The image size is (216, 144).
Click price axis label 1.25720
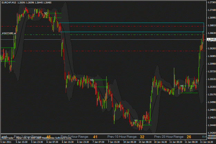click(x=212, y=71)
